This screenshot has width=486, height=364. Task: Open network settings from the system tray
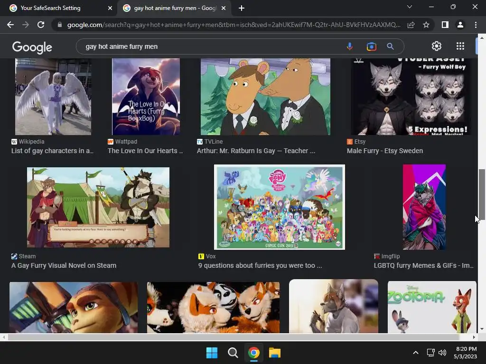click(x=430, y=353)
